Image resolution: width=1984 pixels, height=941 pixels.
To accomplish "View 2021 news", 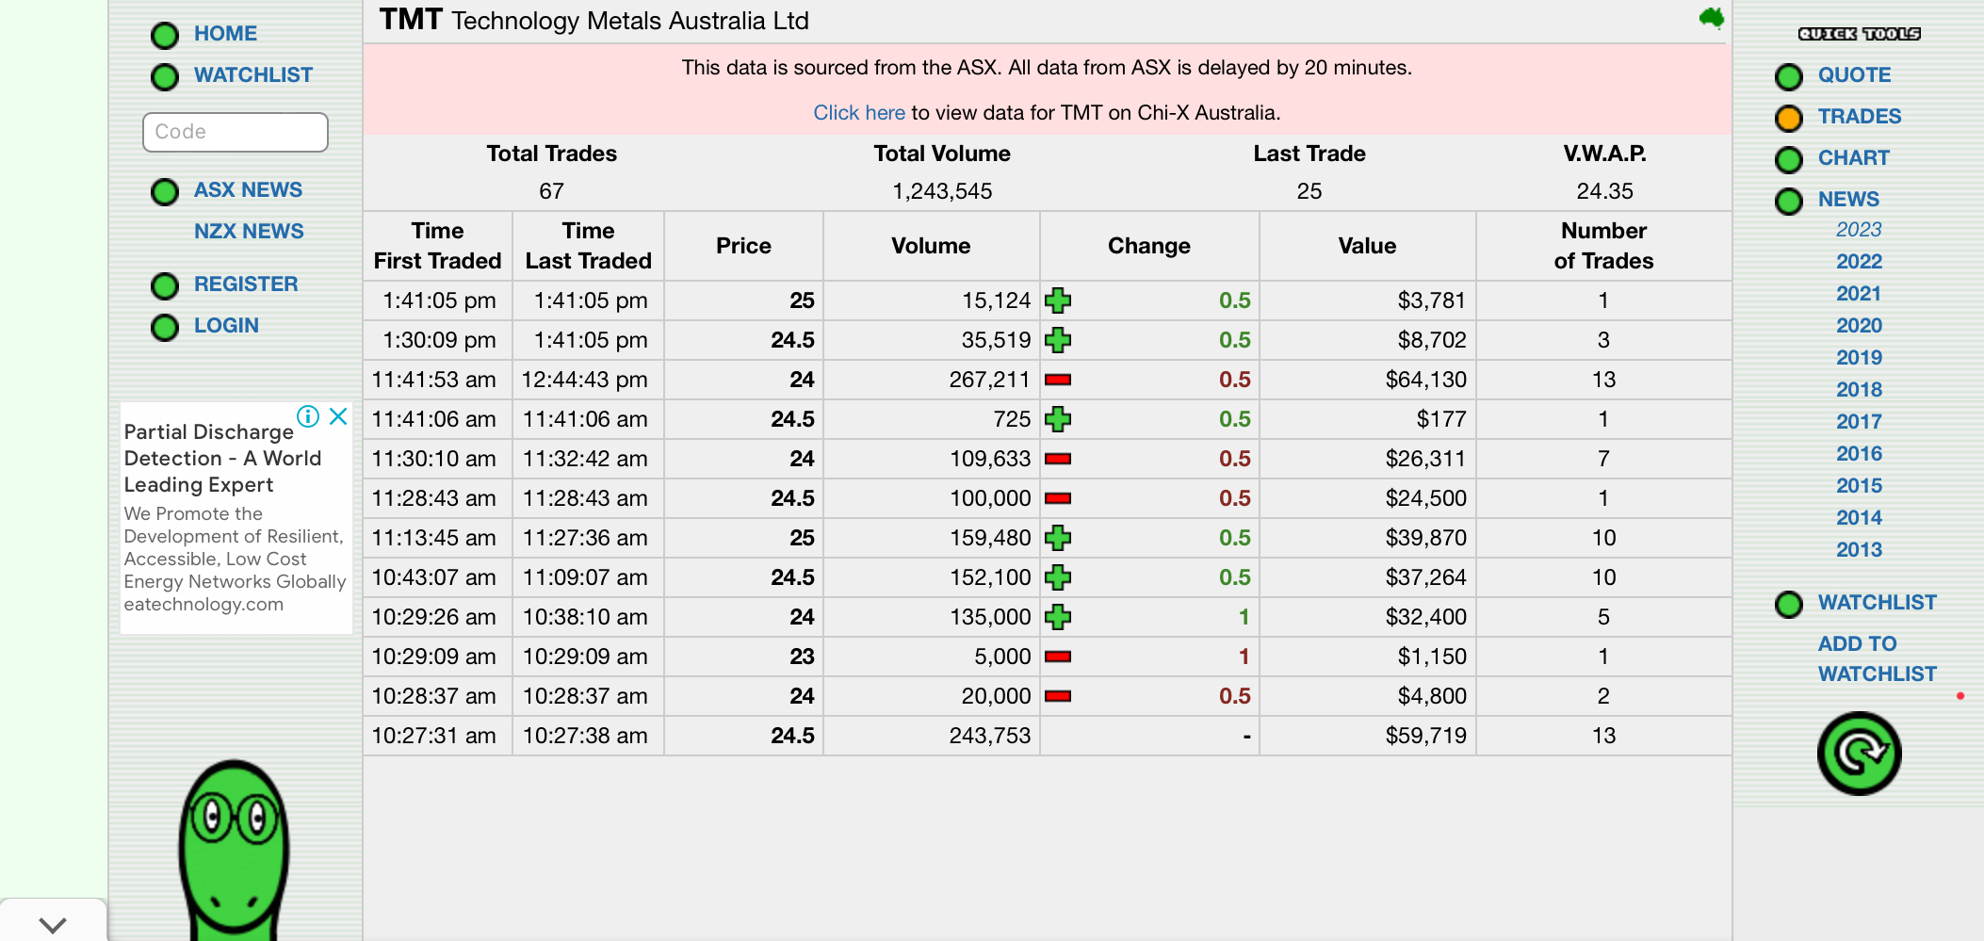I will [1859, 294].
